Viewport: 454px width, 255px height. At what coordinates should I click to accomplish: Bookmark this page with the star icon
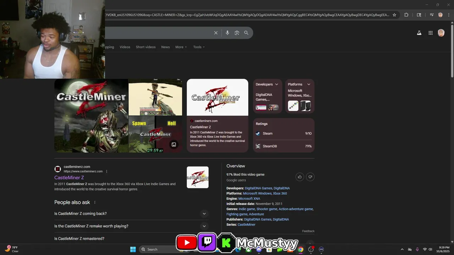[x=394, y=15]
